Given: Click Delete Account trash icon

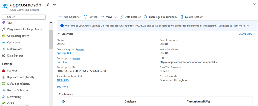Looking at the screenshot, I should click(182, 17).
